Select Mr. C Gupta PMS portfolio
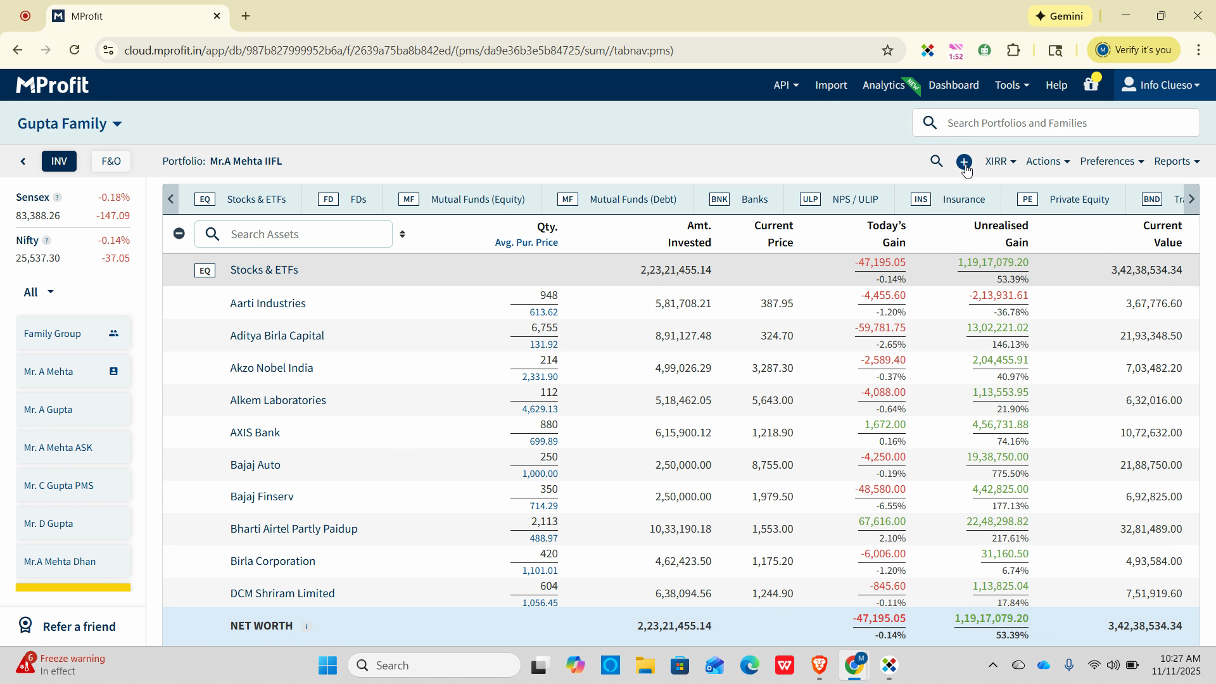This screenshot has width=1216, height=684. [x=59, y=486]
